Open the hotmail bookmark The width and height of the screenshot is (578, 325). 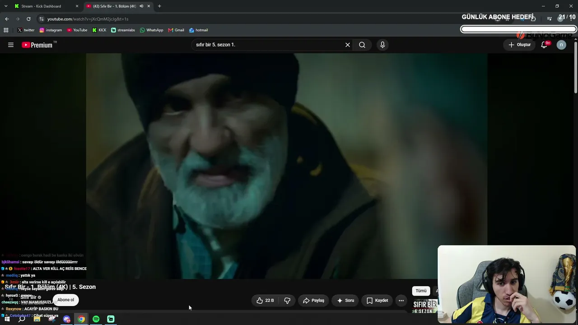coord(198,30)
